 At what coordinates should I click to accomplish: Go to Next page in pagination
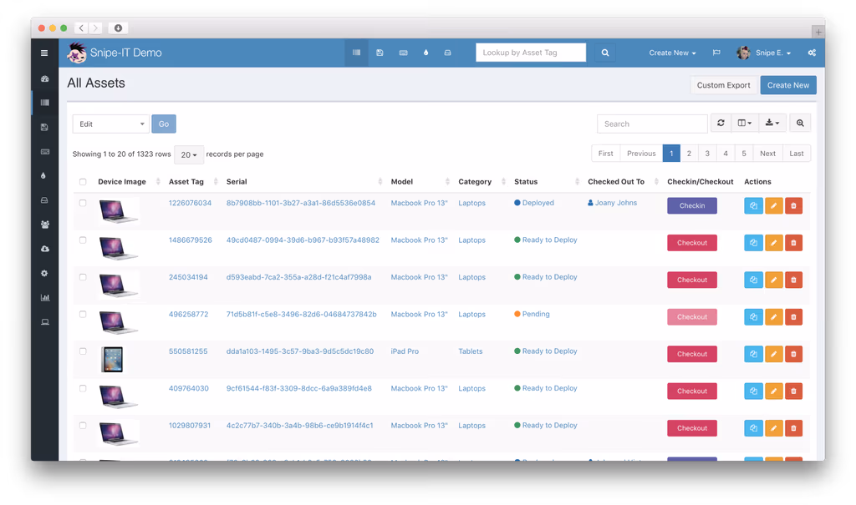767,154
